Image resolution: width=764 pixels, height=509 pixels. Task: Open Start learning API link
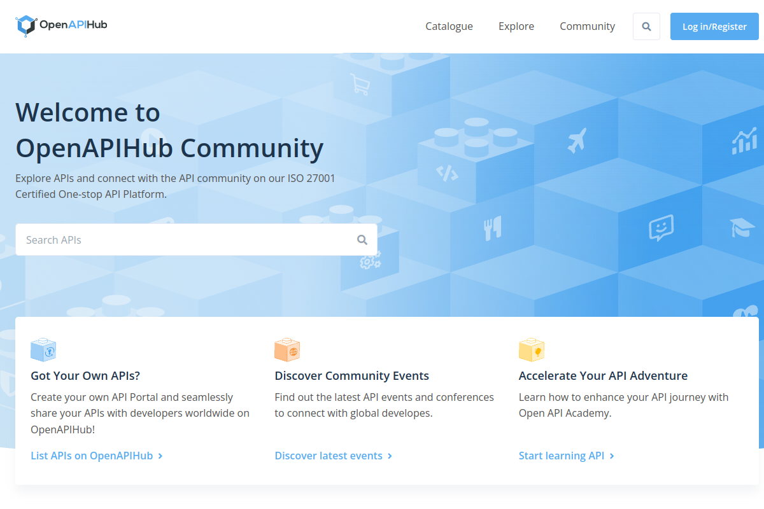point(567,456)
